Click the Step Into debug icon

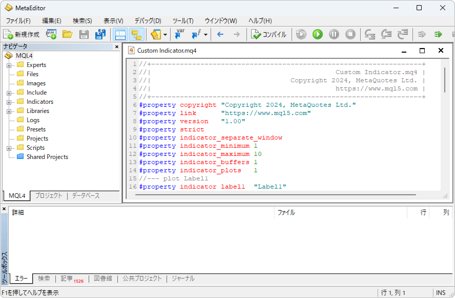pos(370,34)
